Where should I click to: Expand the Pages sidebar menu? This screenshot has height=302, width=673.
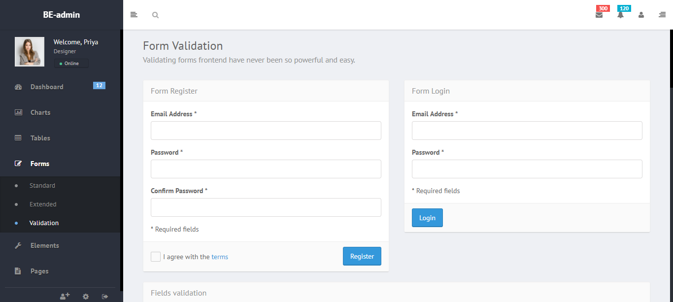click(39, 271)
